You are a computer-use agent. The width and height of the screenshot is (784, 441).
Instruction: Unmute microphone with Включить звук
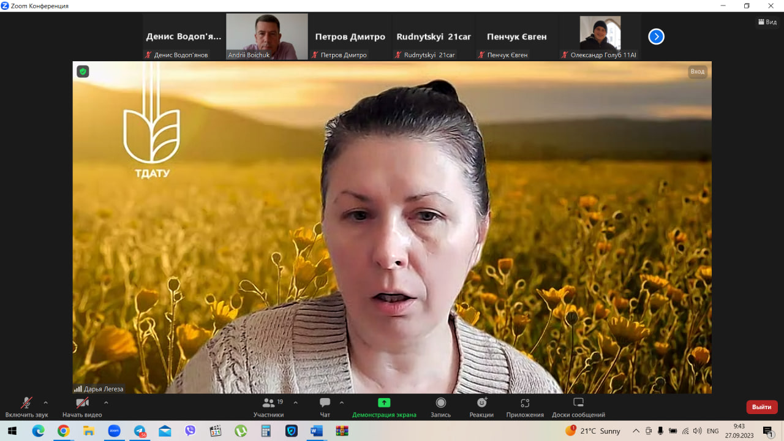(x=26, y=407)
